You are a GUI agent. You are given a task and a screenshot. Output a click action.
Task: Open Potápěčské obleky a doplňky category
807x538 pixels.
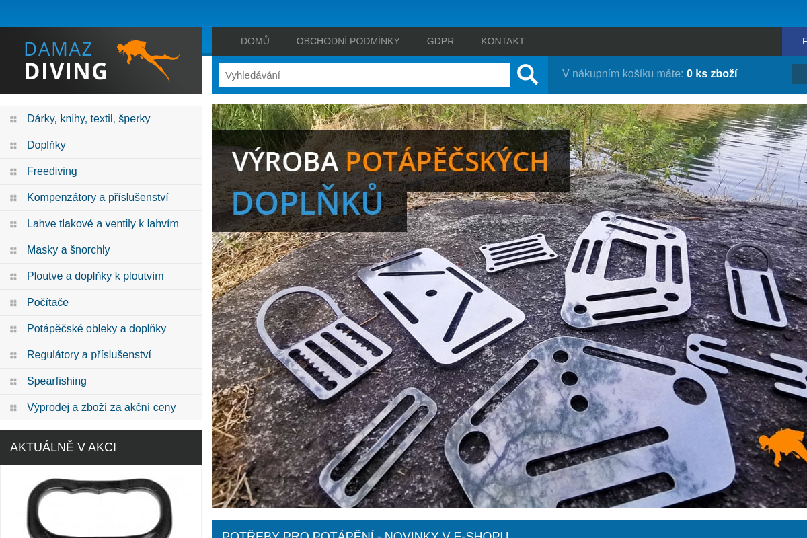(x=96, y=329)
